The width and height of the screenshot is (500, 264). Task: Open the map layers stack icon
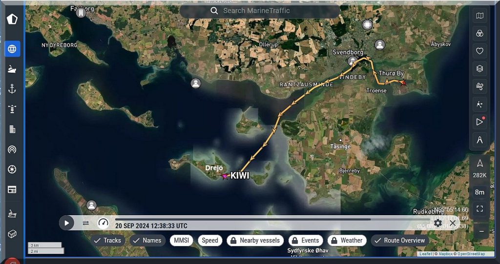pos(479,69)
